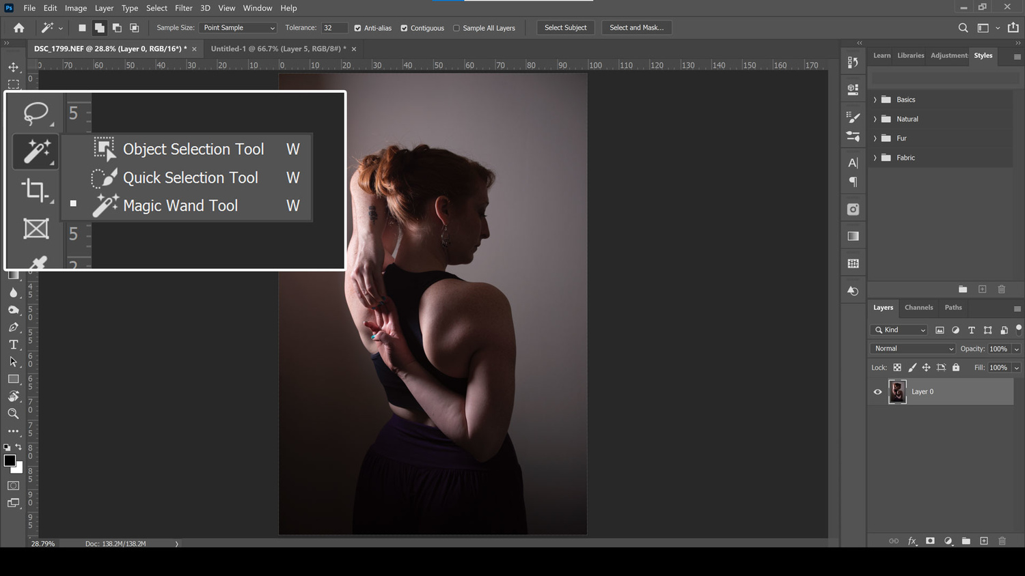Choose the Object Selection Tool
Image resolution: width=1025 pixels, height=576 pixels.
point(193,149)
